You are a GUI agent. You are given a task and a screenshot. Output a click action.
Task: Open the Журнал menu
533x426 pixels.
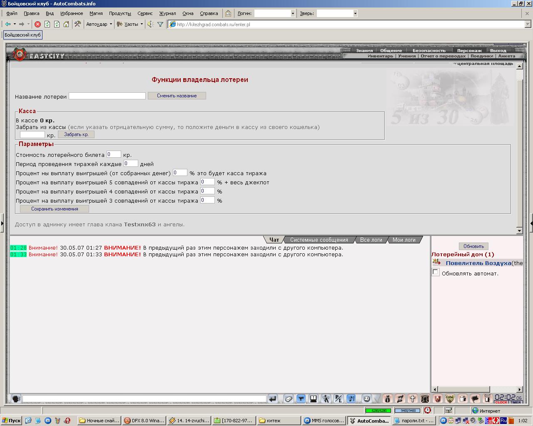tap(167, 13)
